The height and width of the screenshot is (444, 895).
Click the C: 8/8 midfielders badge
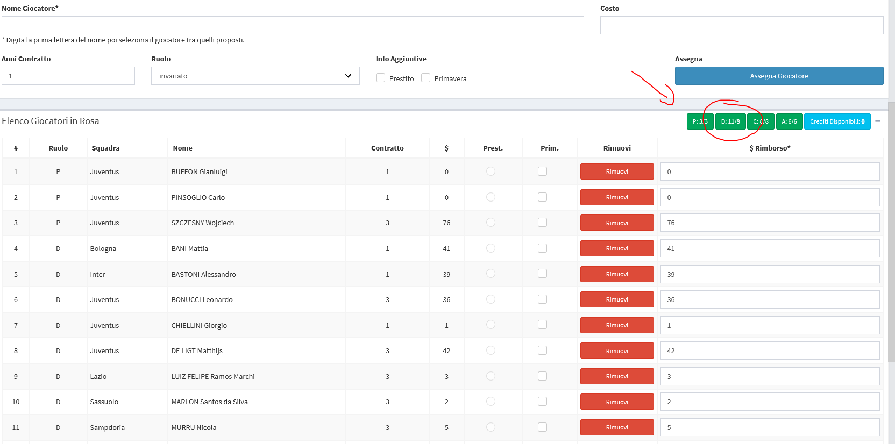pos(761,121)
